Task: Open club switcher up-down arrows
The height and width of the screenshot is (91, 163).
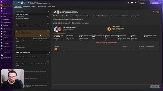Action: pyautogui.click(x=24, y=3)
